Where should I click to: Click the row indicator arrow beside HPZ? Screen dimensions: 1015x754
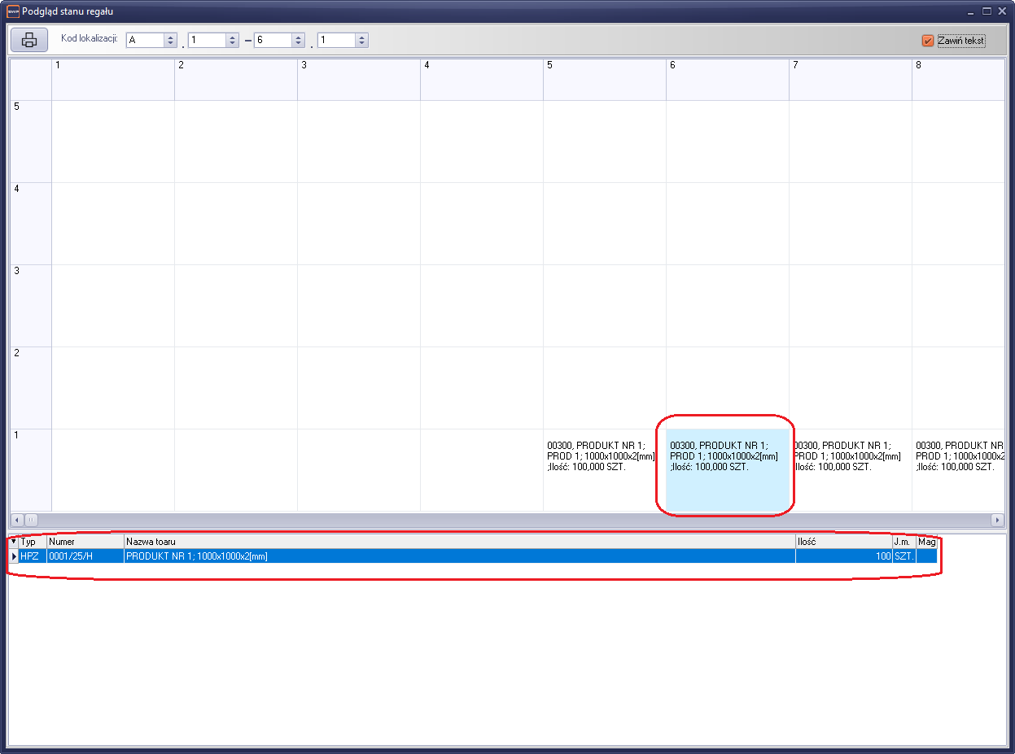point(14,556)
